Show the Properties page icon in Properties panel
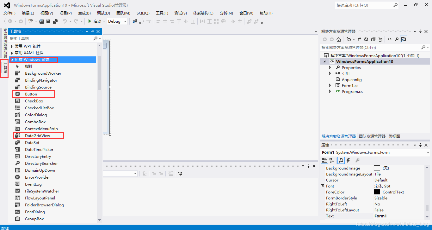 pos(341,160)
